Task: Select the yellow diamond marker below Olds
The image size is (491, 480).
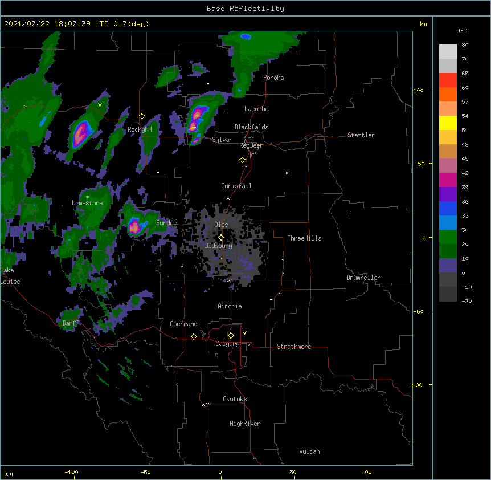Action: tap(221, 237)
